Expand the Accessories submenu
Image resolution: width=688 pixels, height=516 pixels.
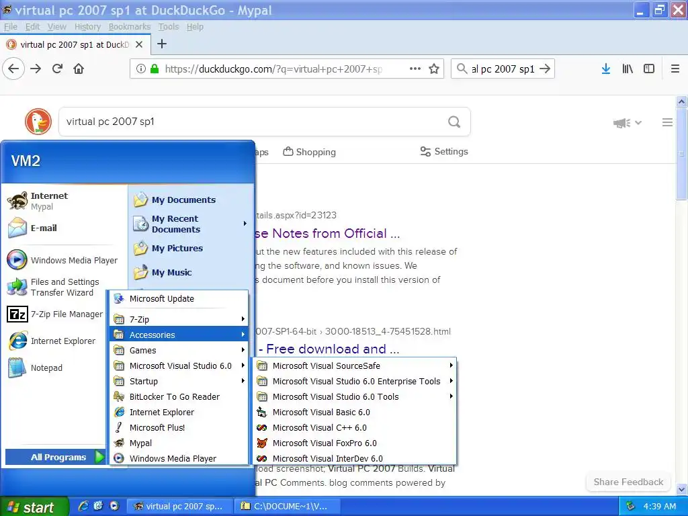[179, 335]
